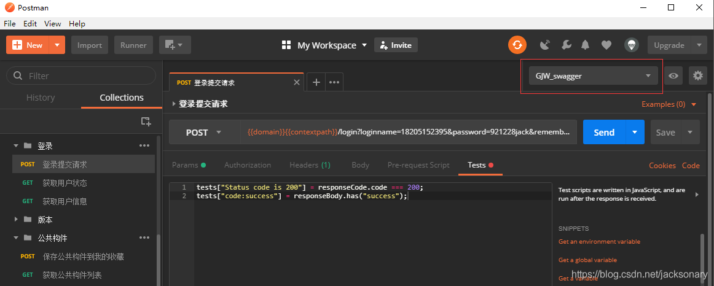Viewport: 714px width, 286px height.
Task: Open the POST method dropdown
Action: pyautogui.click(x=203, y=133)
